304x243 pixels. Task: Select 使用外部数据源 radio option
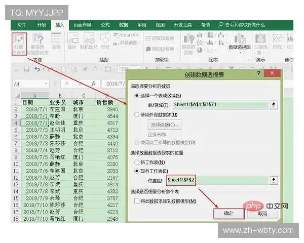pyautogui.click(x=137, y=114)
